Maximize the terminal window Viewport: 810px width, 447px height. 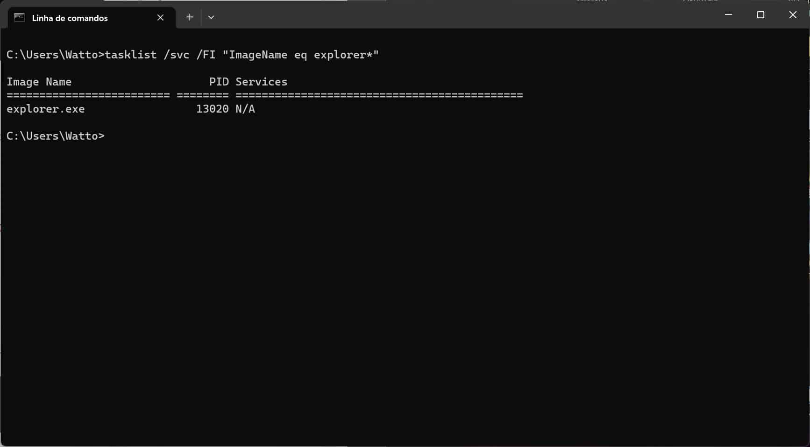tap(760, 15)
